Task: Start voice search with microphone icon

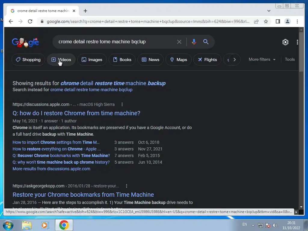Action: 194,42
